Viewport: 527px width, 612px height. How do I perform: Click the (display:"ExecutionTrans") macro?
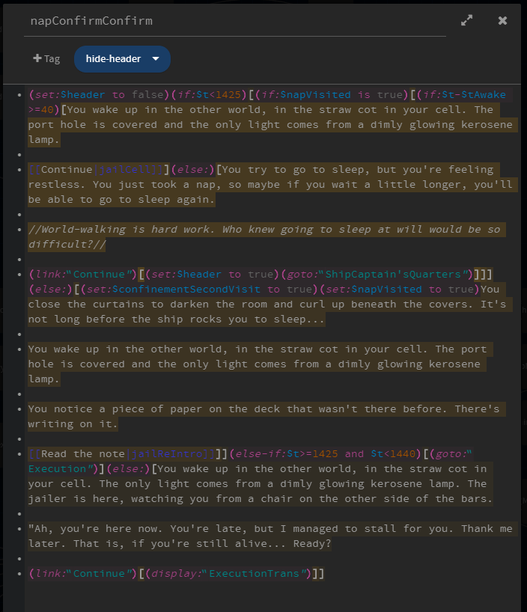(232, 574)
